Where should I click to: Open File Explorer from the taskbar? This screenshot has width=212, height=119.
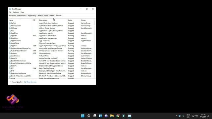click(x=112, y=116)
